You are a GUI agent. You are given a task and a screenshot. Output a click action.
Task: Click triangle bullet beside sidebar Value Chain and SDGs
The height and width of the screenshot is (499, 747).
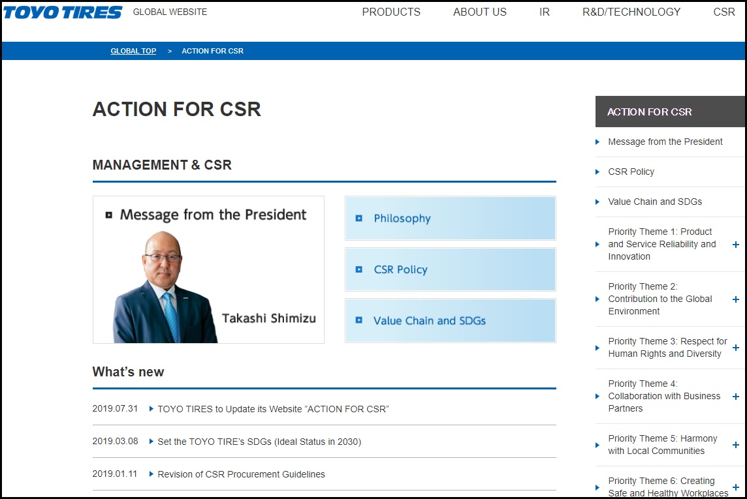point(597,202)
